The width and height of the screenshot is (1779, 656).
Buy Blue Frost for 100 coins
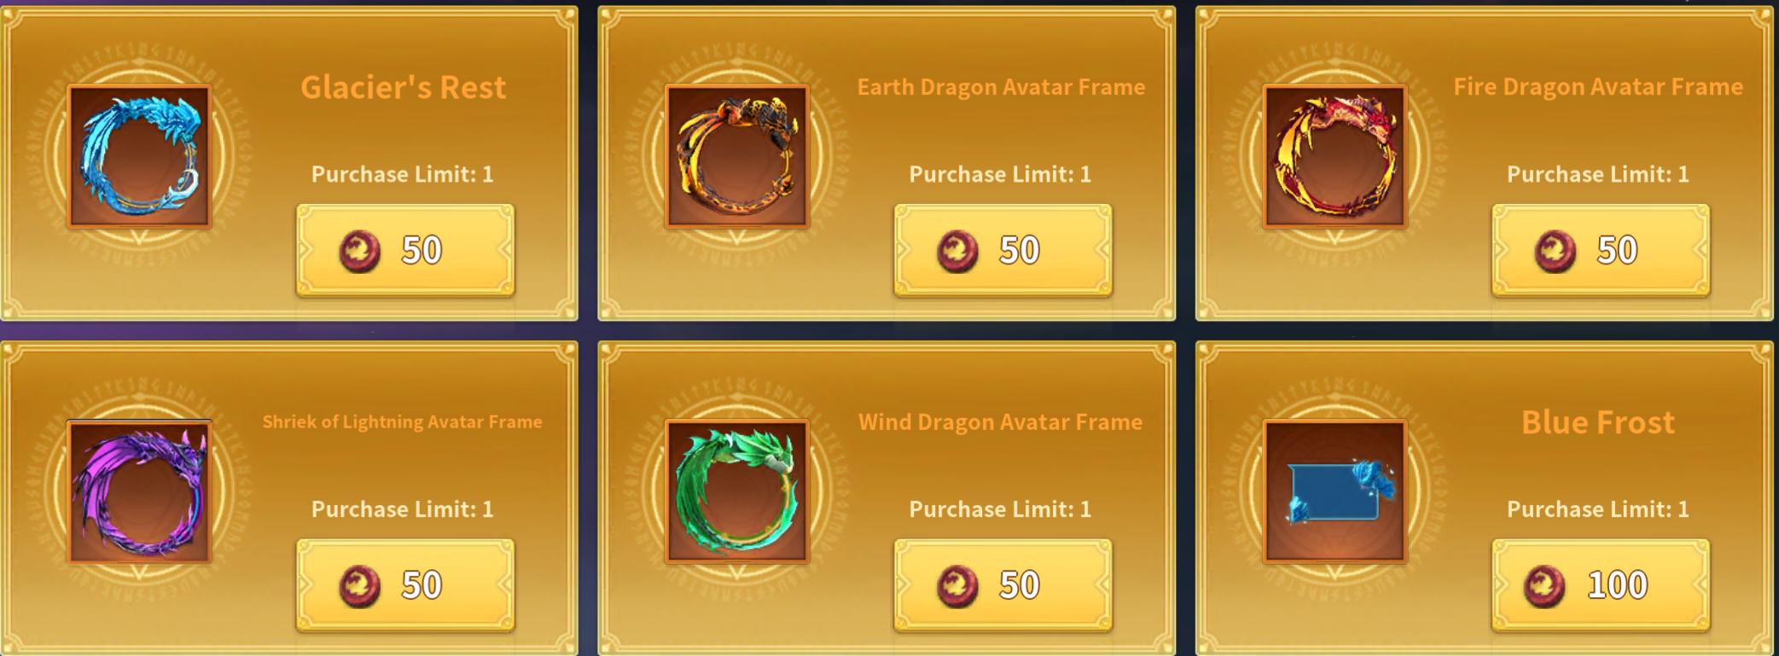pos(1601,585)
